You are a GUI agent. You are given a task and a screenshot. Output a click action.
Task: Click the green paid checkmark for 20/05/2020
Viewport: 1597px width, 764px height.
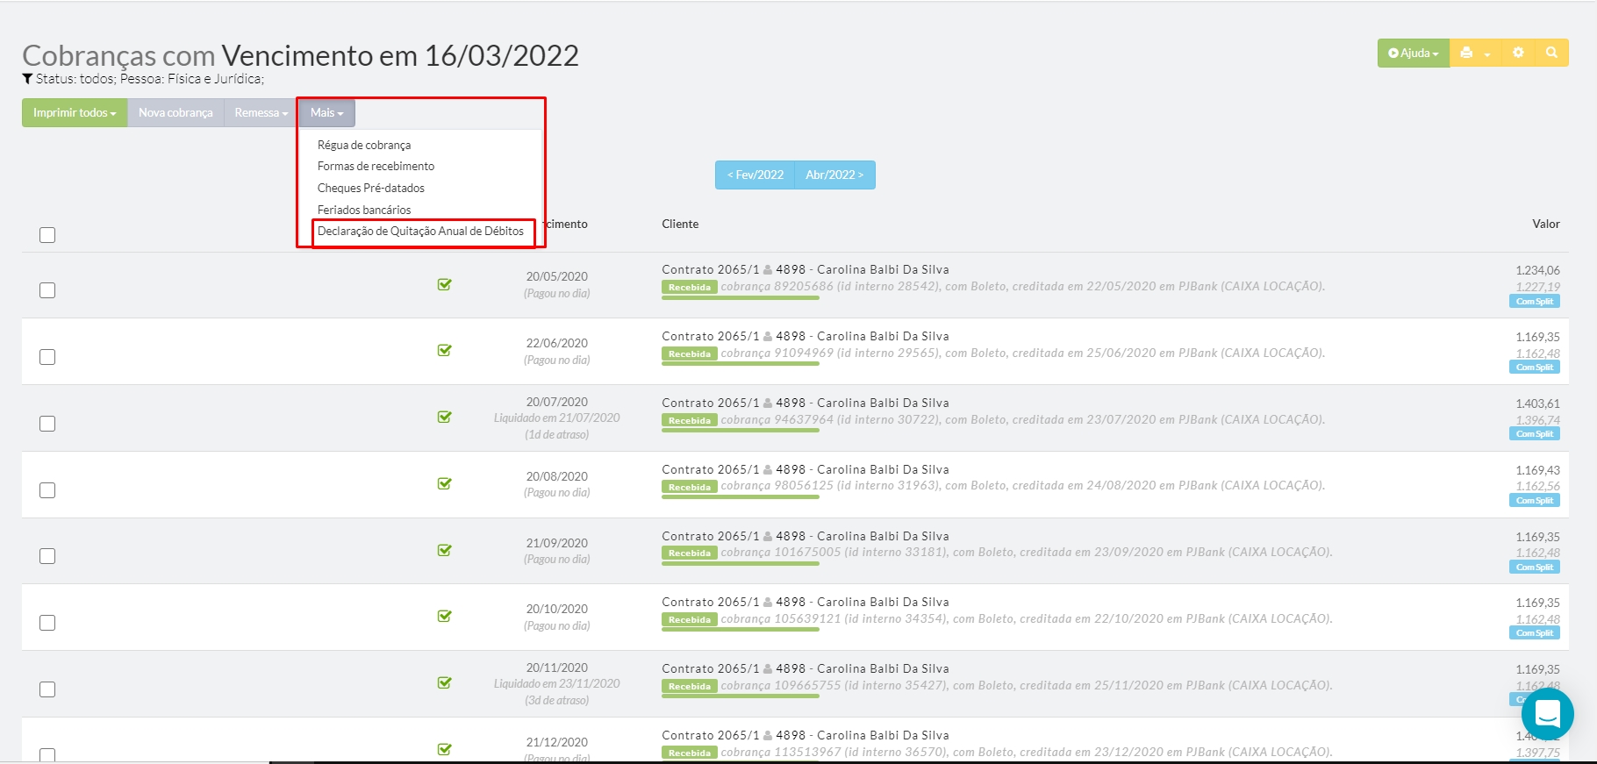[x=445, y=284]
